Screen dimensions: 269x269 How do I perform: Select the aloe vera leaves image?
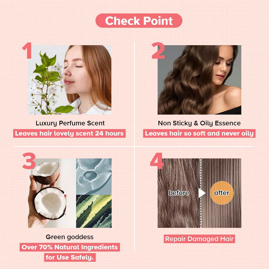[94, 211]
